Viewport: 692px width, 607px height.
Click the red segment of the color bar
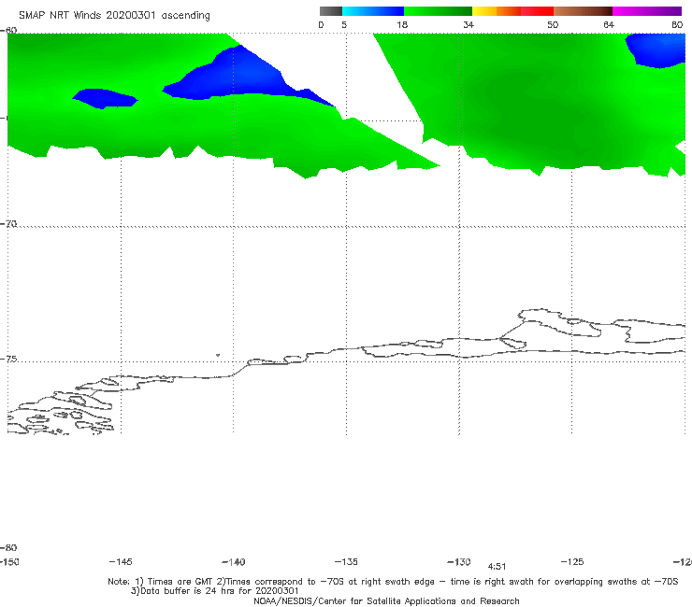pos(537,11)
